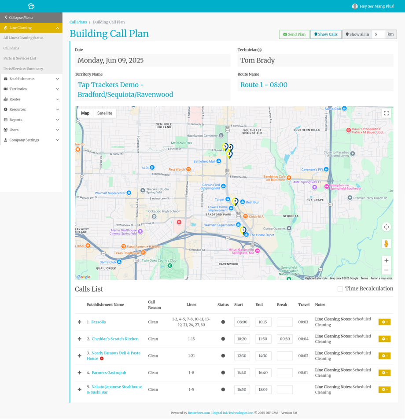Click the status dot for Farmers Gastropub

point(223,373)
